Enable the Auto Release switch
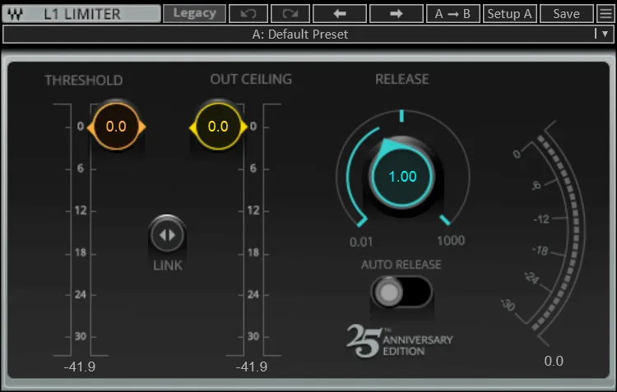Screen dimensions: 617x392 click(x=401, y=292)
